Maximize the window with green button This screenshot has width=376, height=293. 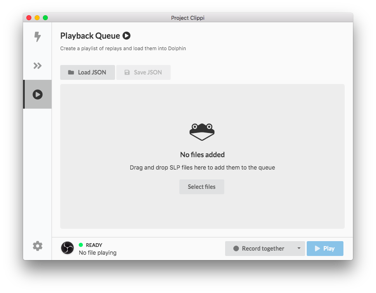click(x=45, y=18)
